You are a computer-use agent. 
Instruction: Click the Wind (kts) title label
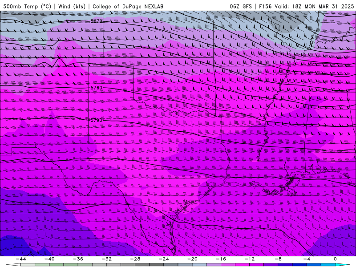(x=72, y=6)
